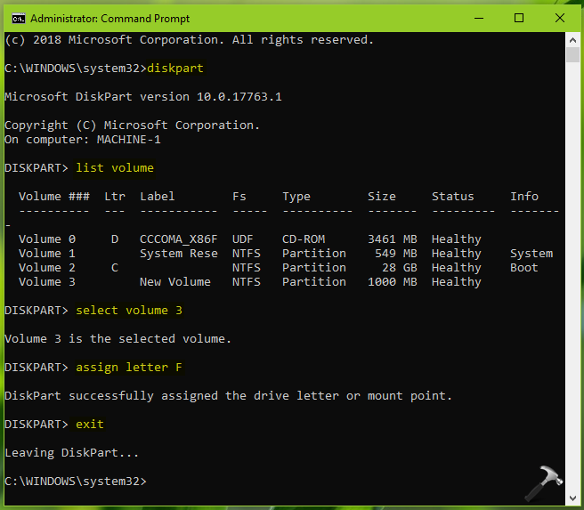
Task: Click the 'Boot' info in Volume 2 row
Action: 523,267
